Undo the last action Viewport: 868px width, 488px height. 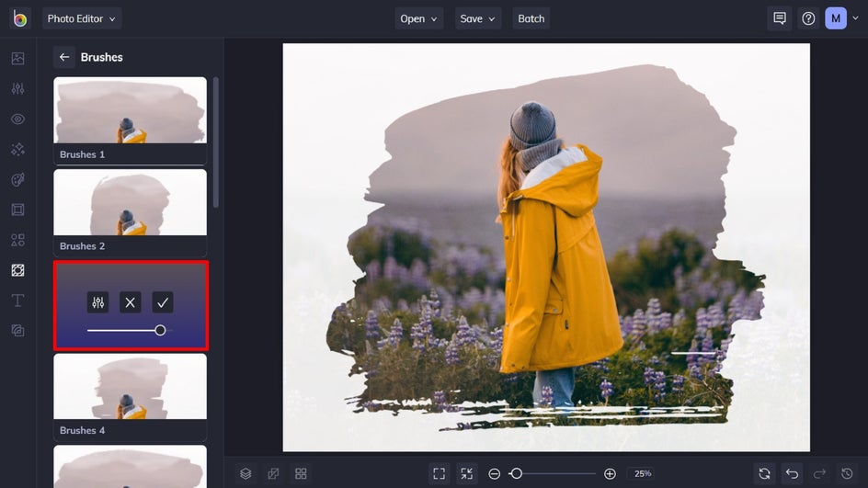793,473
